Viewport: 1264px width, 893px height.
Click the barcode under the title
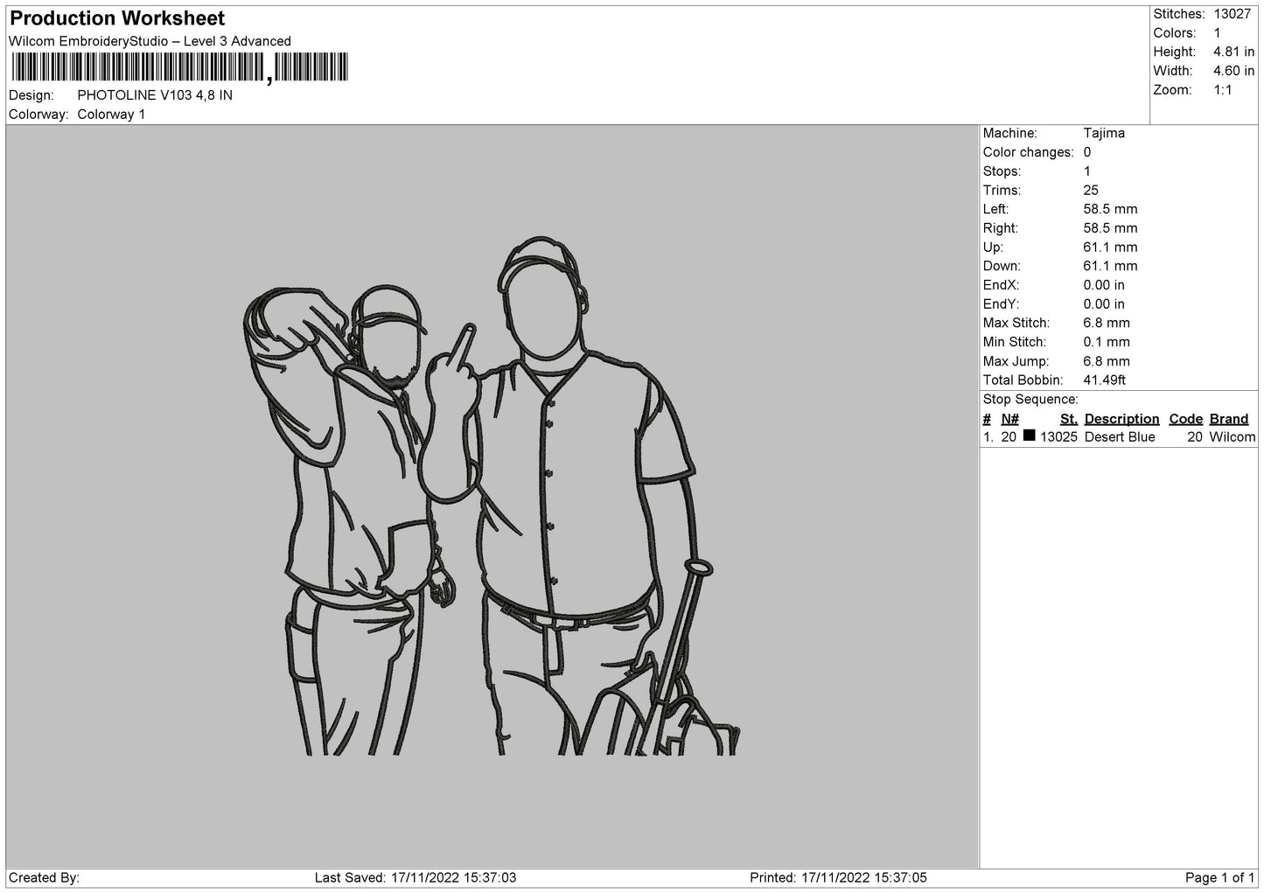[178, 67]
